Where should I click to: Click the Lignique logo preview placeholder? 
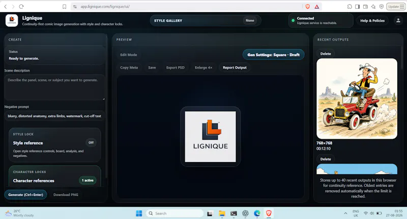pyautogui.click(x=211, y=137)
